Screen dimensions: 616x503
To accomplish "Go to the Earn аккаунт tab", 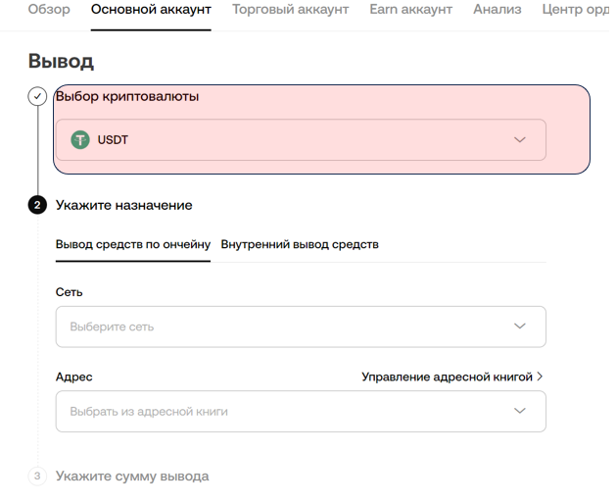I will pyautogui.click(x=411, y=10).
